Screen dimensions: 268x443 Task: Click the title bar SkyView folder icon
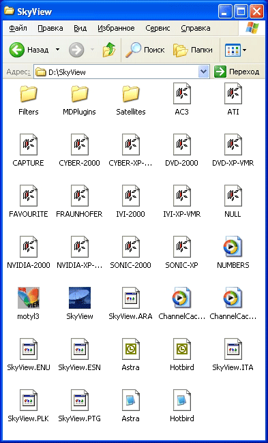click(x=10, y=12)
